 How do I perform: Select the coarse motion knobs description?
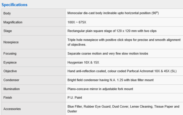(x=108, y=54)
